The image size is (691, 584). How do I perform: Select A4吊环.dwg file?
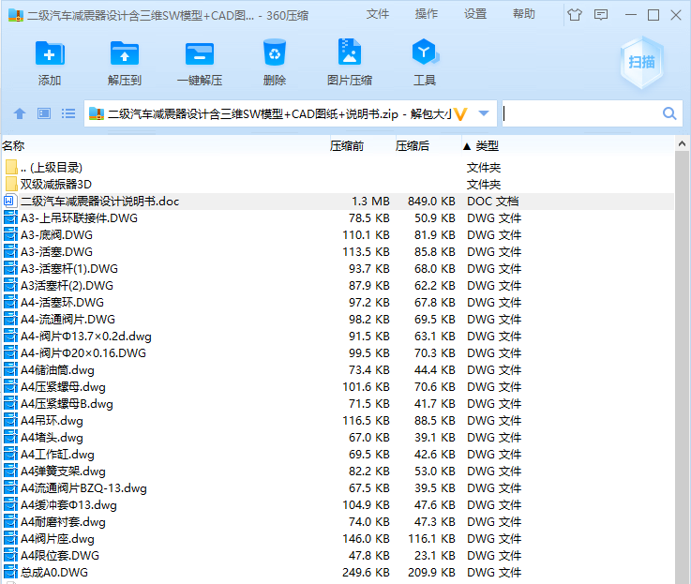(338, 421)
